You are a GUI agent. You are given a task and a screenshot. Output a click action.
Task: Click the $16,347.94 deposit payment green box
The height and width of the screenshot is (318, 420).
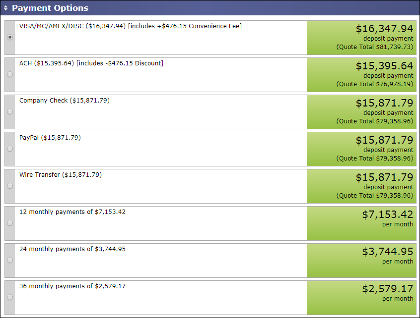click(x=361, y=38)
